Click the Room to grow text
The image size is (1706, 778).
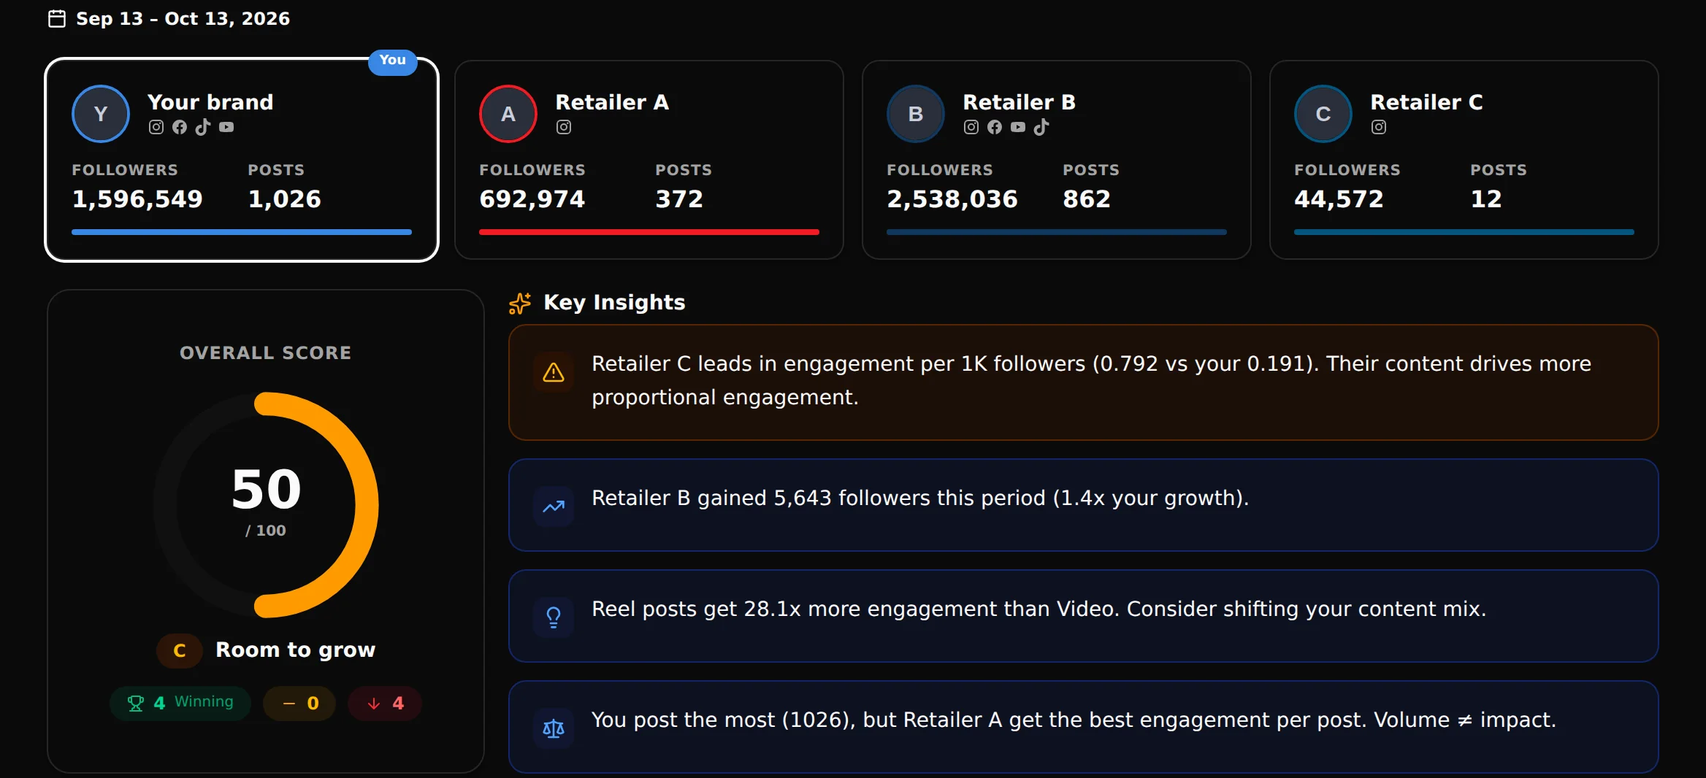pyautogui.click(x=296, y=650)
